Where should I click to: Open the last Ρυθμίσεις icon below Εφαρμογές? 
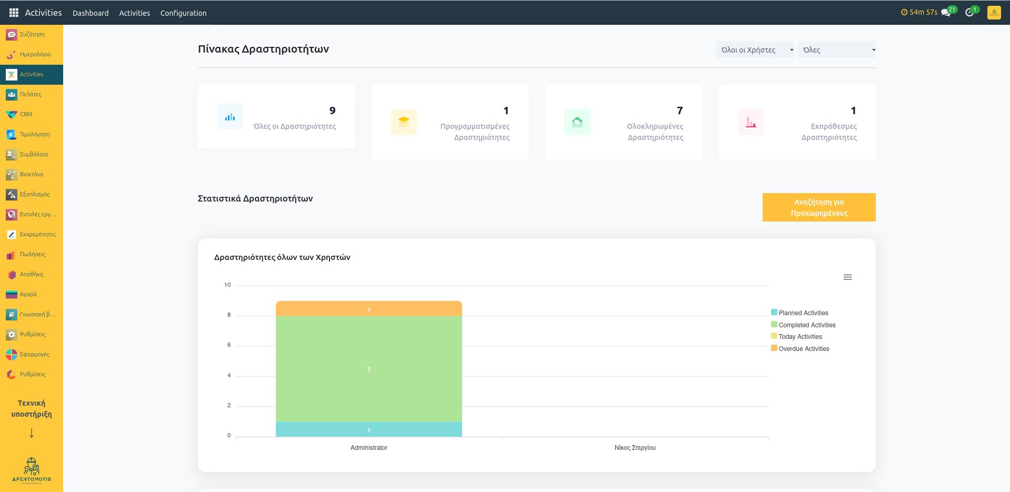tap(12, 374)
